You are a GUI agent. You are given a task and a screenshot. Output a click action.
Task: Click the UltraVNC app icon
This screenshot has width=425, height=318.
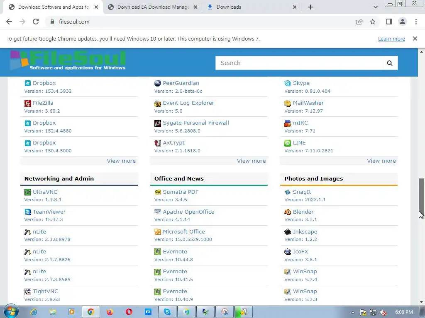(x=28, y=192)
